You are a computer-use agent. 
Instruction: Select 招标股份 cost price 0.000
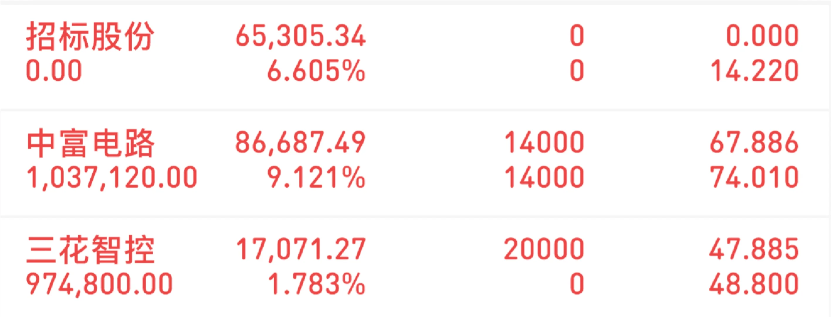tap(762, 36)
